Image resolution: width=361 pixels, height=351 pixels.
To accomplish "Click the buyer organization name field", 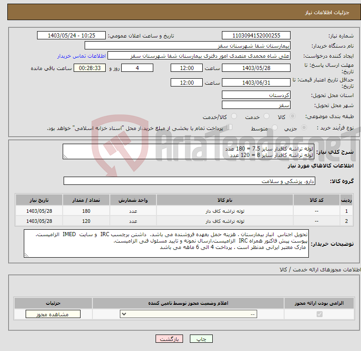I will pos(188,45).
